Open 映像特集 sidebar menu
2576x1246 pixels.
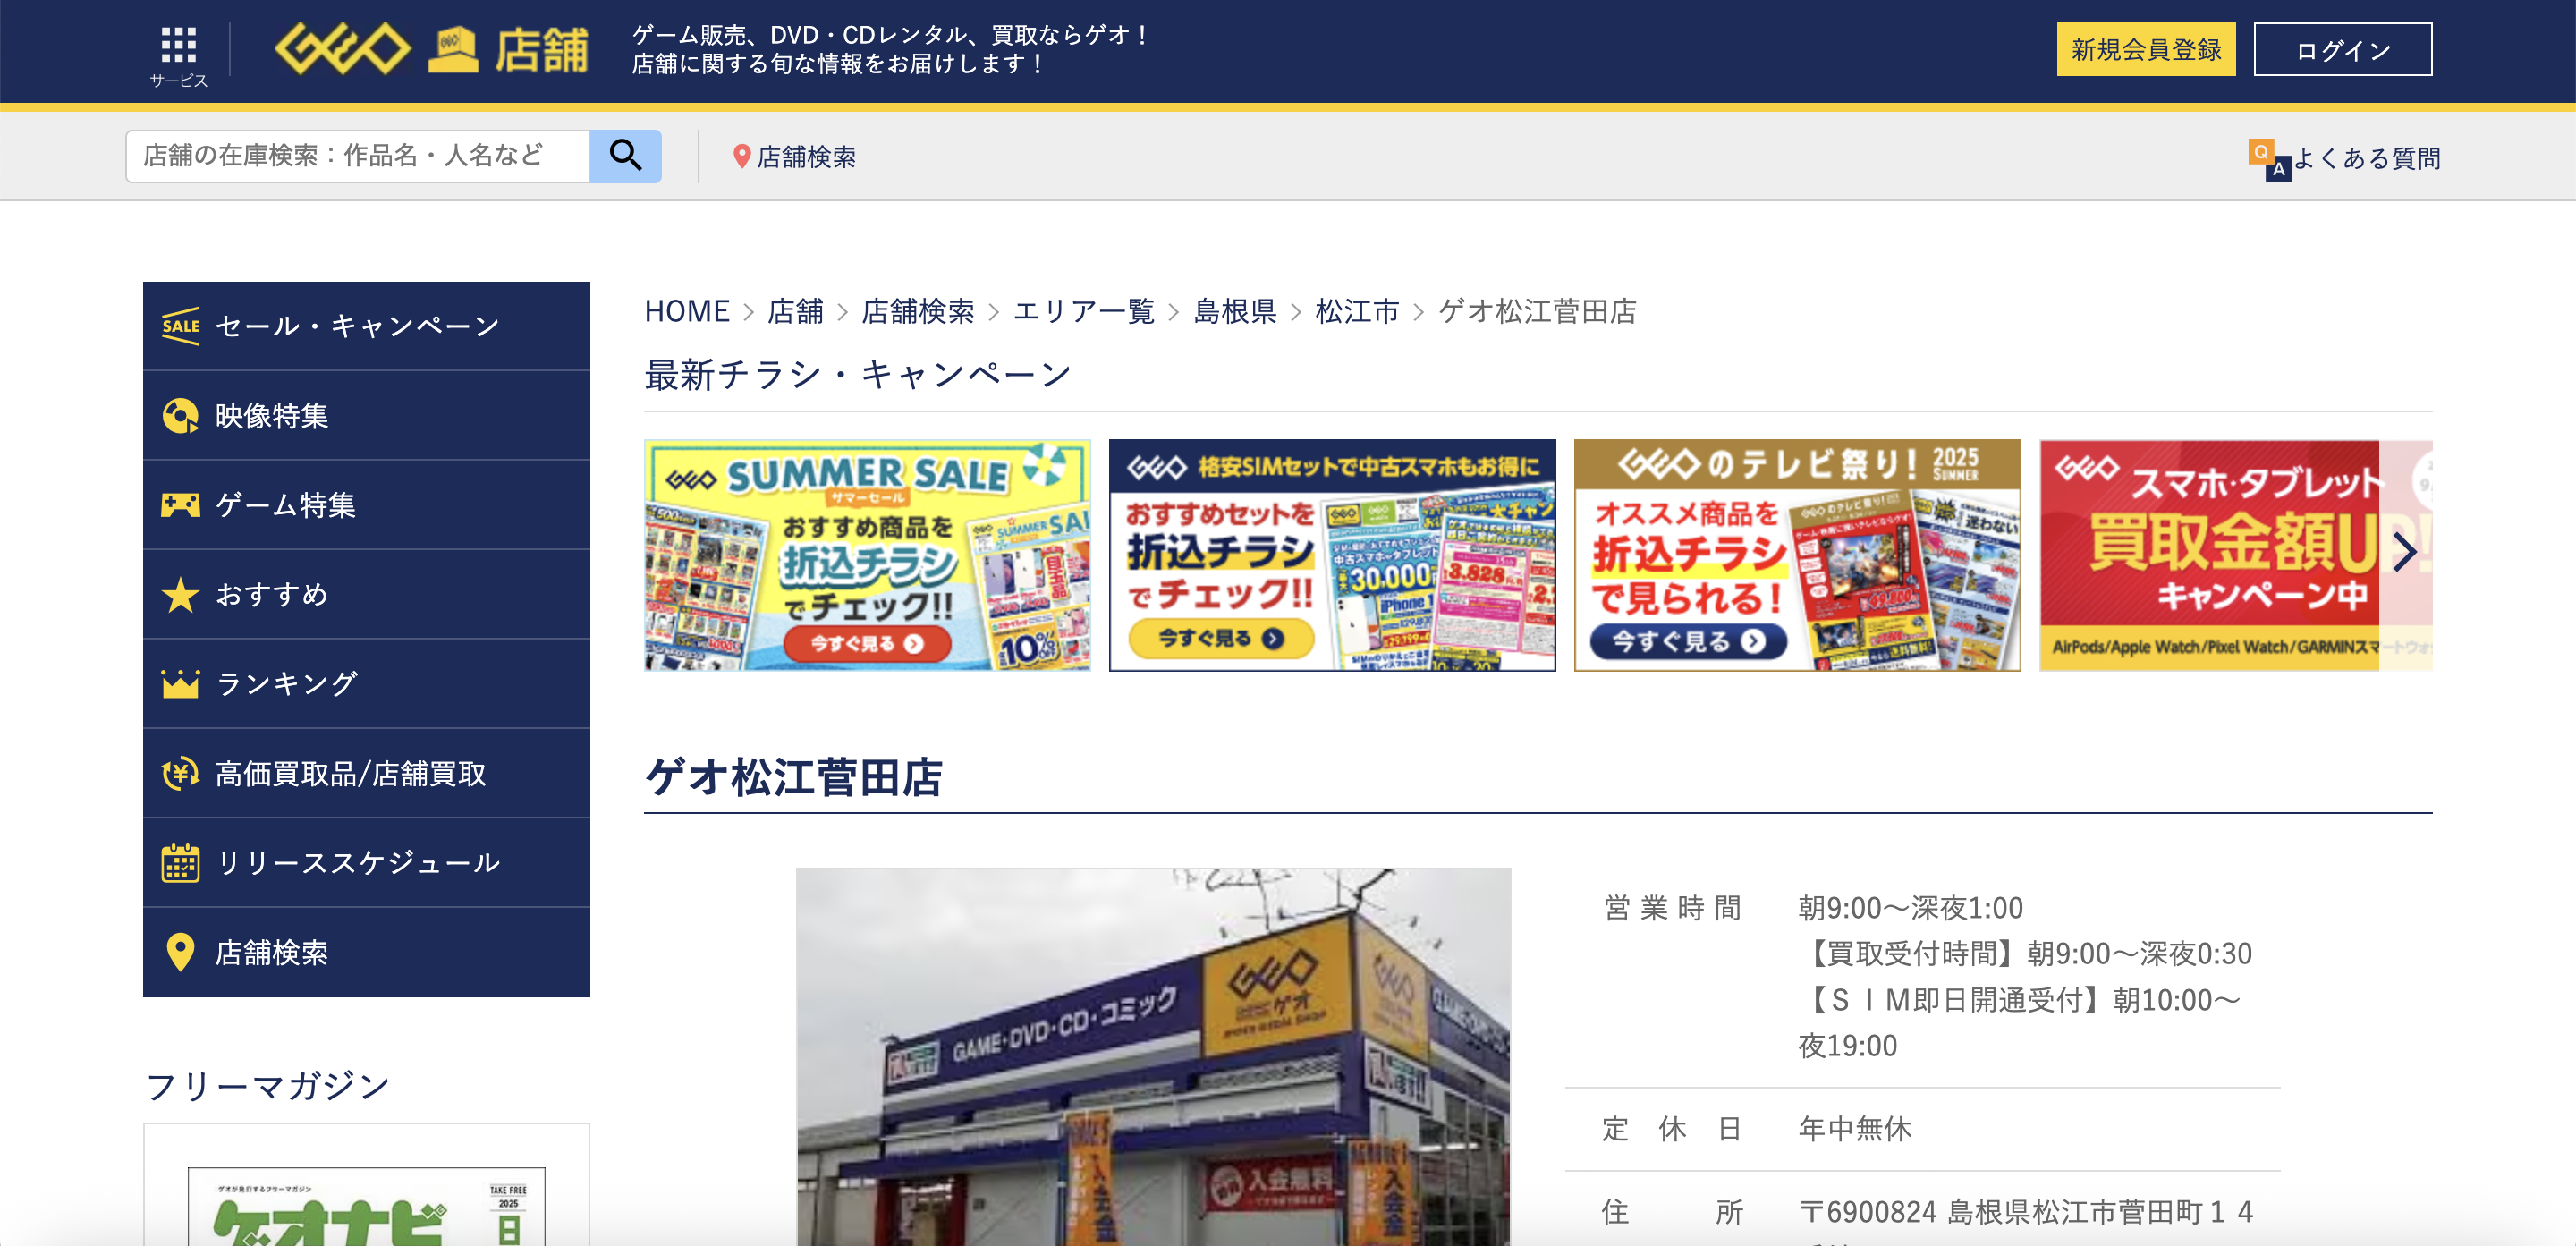click(x=366, y=416)
